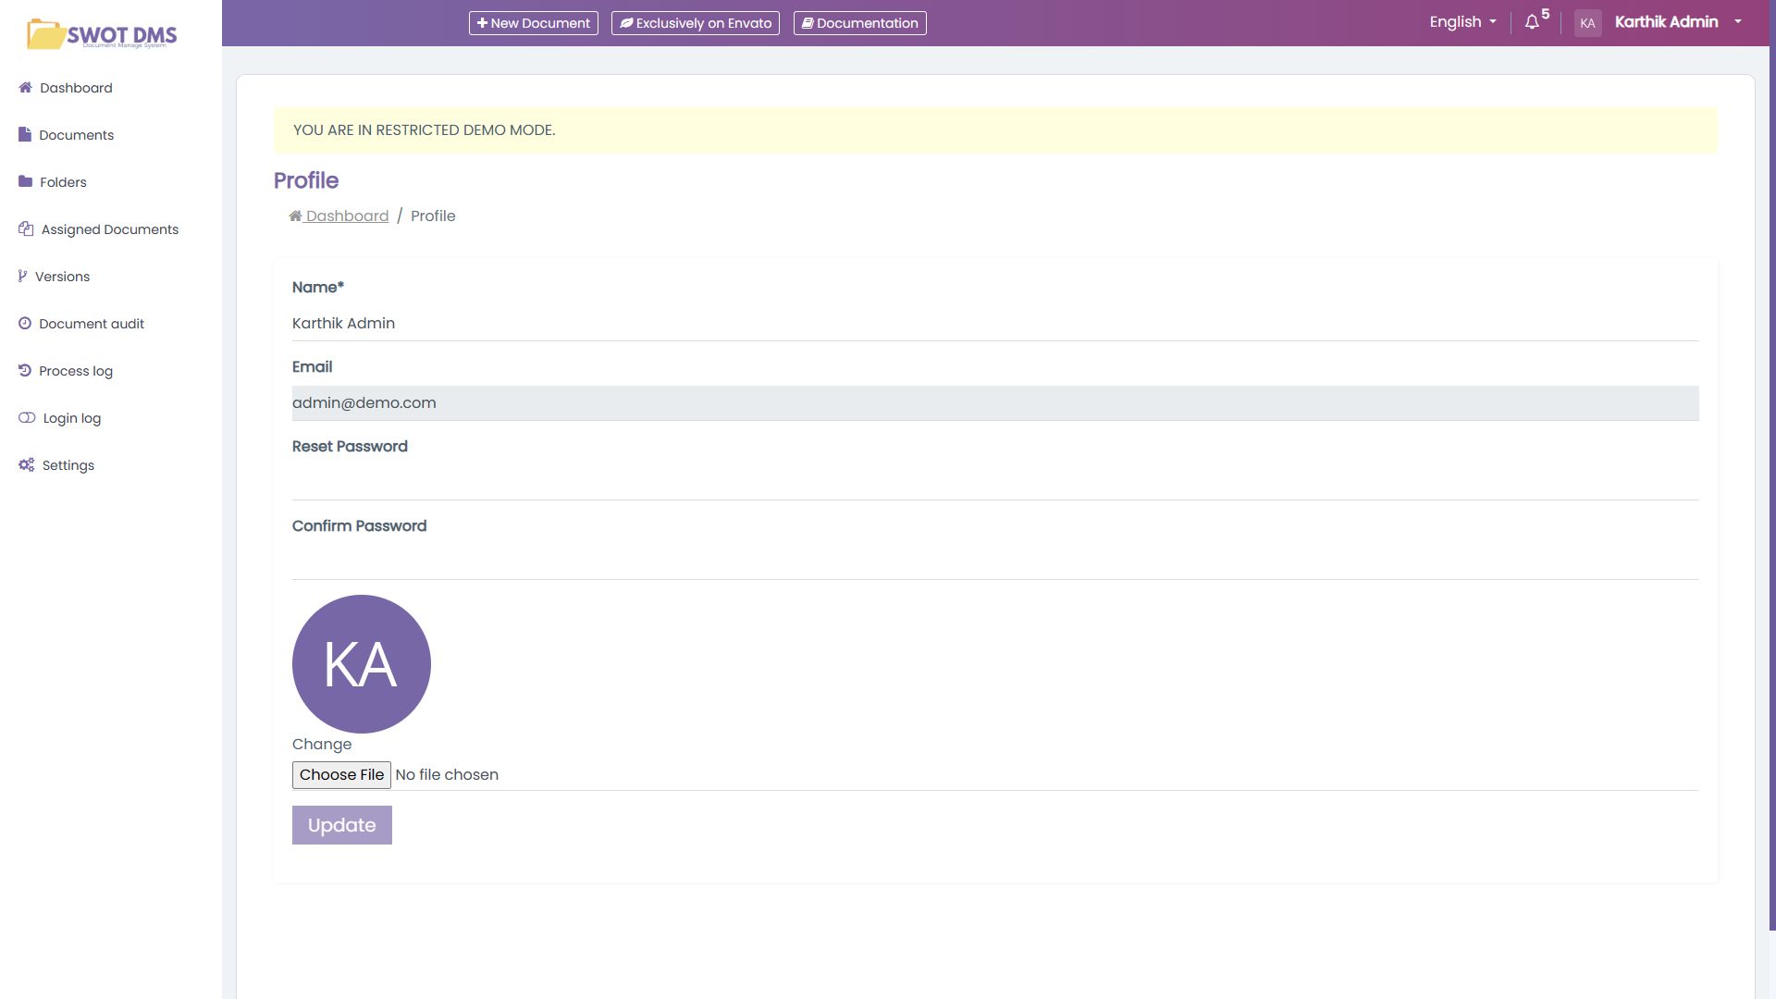Follow the Dashboard breadcrumb link

point(347,216)
